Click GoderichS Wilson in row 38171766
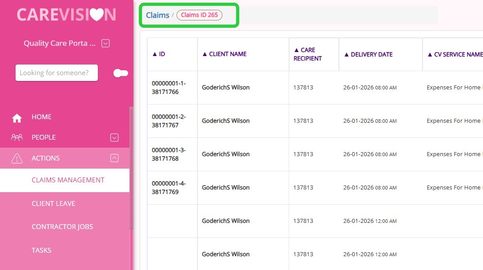This screenshot has height=270, width=483. (225, 88)
